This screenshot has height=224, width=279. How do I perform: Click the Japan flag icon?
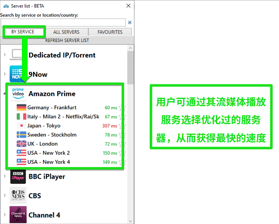pos(21,125)
